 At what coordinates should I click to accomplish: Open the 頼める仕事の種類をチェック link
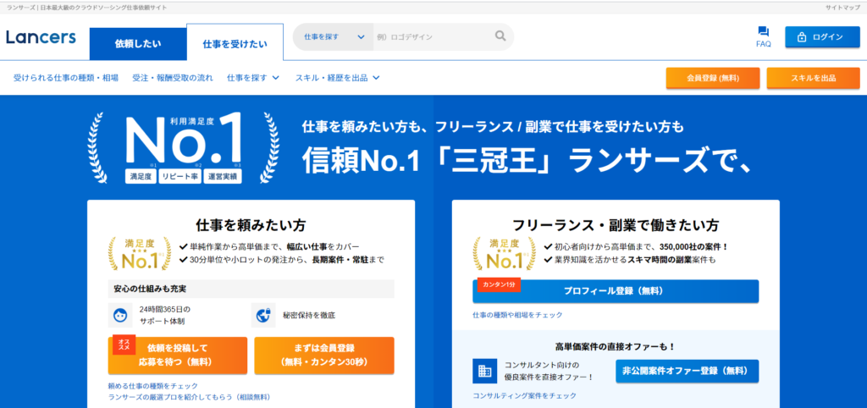click(152, 385)
